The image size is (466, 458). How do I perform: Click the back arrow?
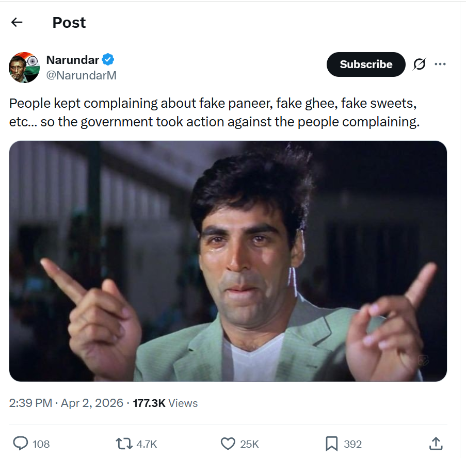coord(17,22)
